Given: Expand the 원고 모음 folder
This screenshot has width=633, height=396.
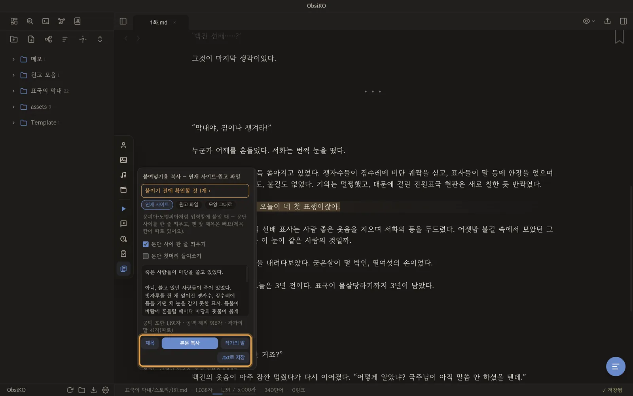Looking at the screenshot, I should tap(13, 75).
